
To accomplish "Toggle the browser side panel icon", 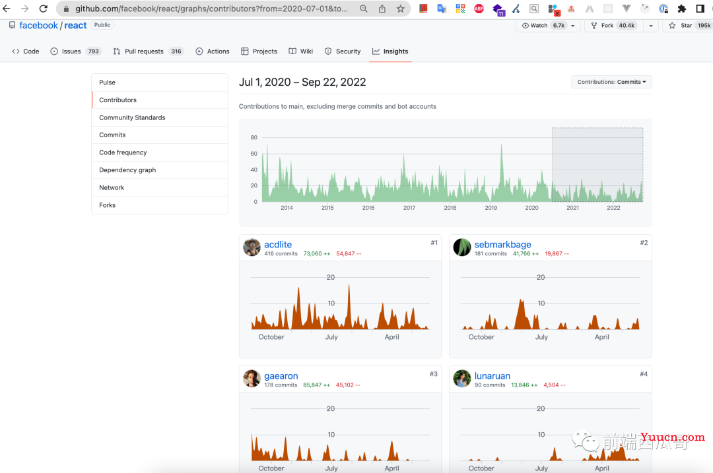I will tap(700, 9).
